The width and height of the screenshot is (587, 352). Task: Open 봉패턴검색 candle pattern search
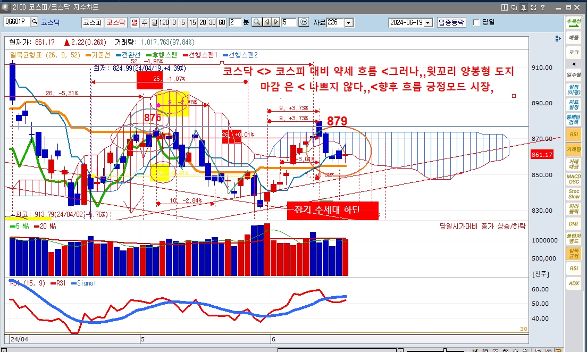point(574,120)
